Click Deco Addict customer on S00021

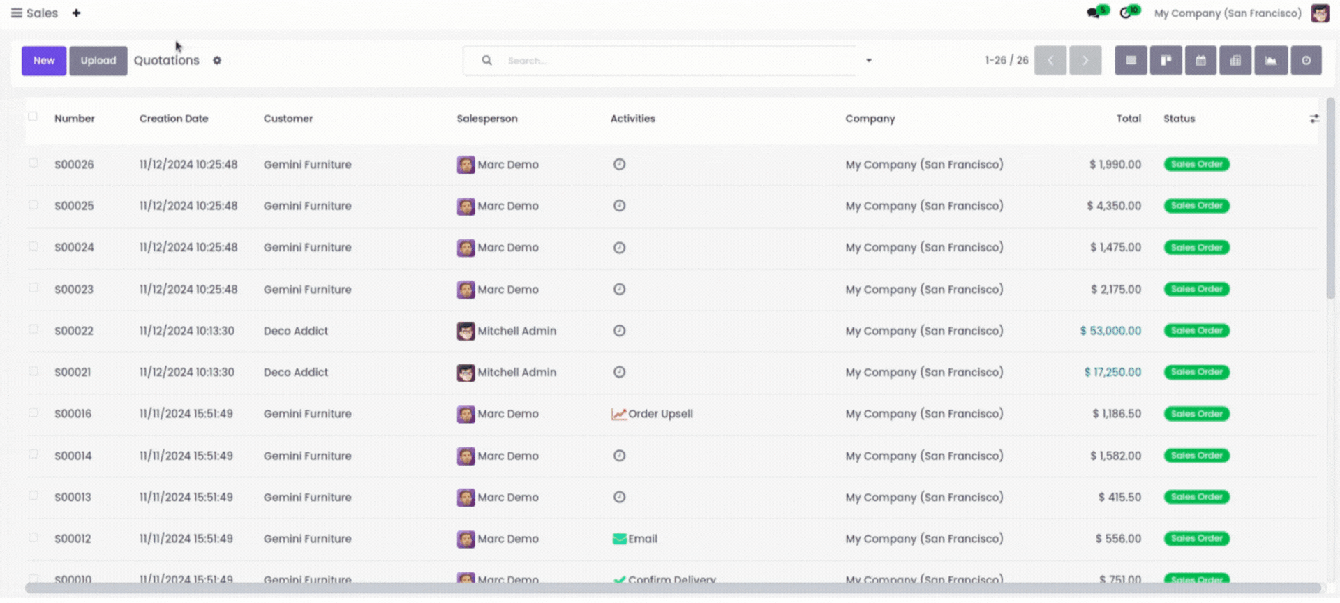296,373
